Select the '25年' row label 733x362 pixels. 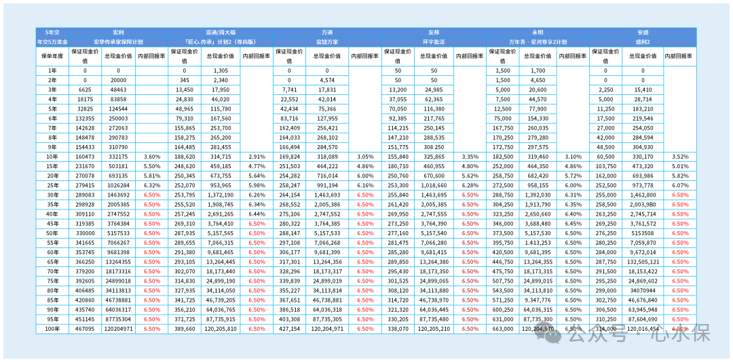52,186
